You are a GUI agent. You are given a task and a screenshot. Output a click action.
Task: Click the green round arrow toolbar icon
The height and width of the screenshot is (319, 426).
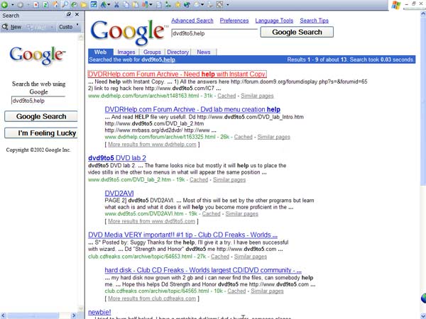pyautogui.click(x=74, y=5)
